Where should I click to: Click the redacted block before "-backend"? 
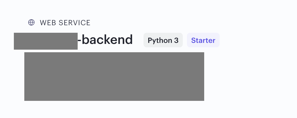[x=46, y=41]
